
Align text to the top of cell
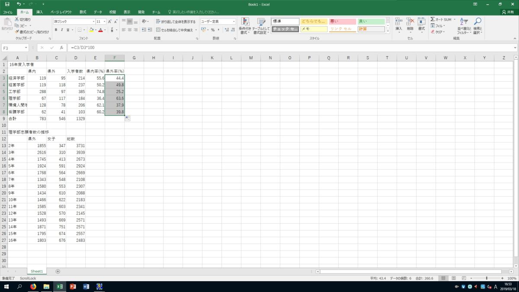point(124,21)
